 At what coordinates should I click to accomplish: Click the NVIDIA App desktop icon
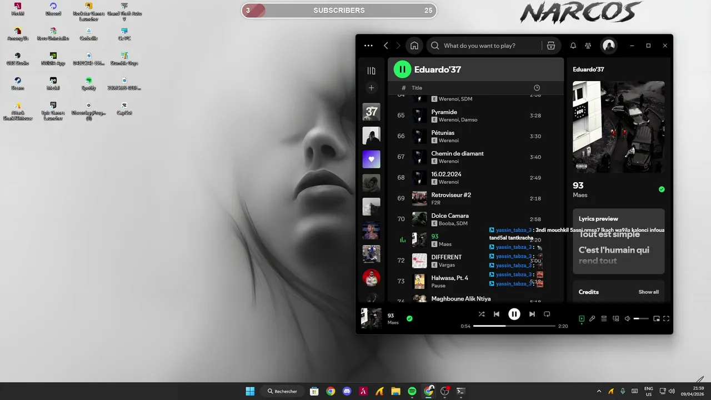click(x=53, y=59)
